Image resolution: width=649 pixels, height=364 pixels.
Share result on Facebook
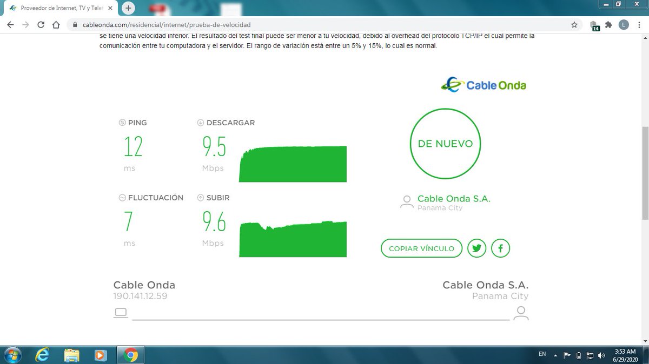[x=501, y=248]
